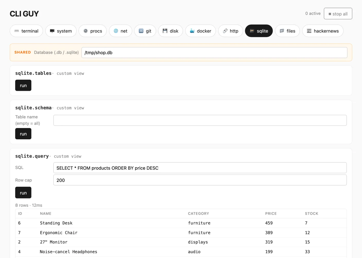Click the '0 active' status text
Screen dimensions: 362x258
click(x=313, y=13)
